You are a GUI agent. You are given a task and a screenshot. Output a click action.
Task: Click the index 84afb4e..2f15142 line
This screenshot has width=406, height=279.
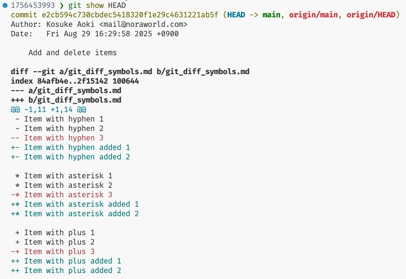pos(75,81)
